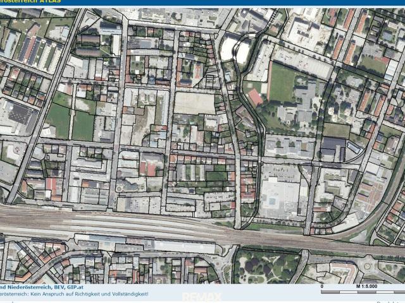Click the 'M 1:5.000' scale label
The image size is (405, 303).
click(366, 286)
